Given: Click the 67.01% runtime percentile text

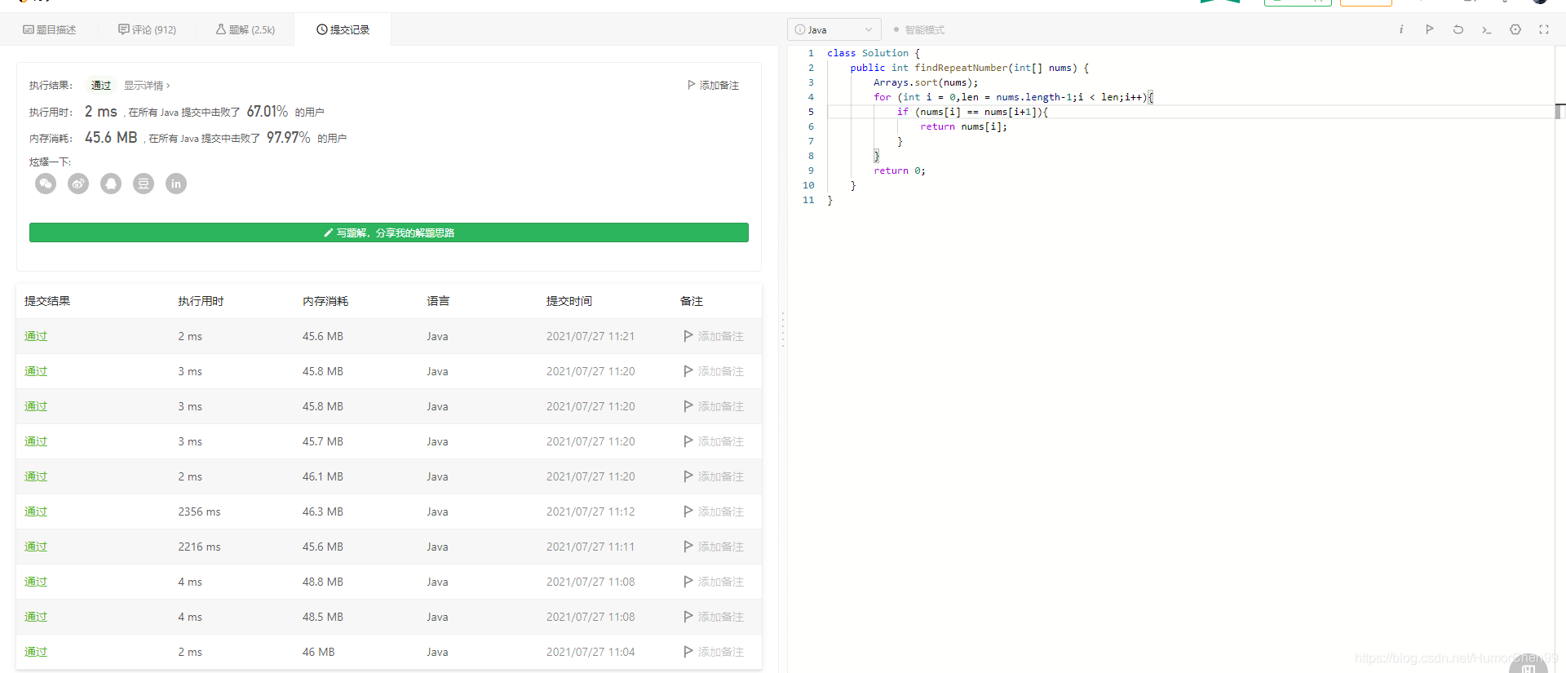Looking at the screenshot, I should click(268, 112).
